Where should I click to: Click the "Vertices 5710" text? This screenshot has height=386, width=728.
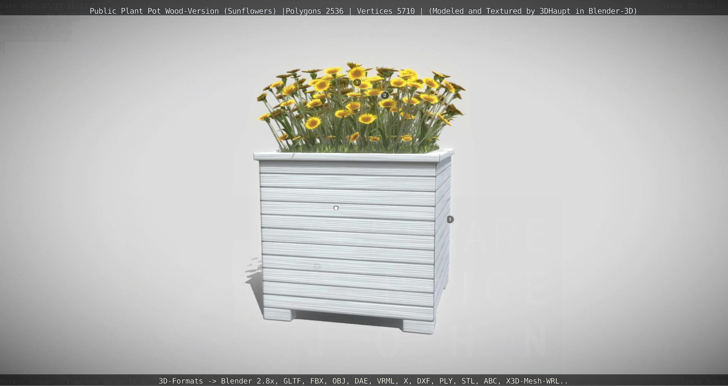click(x=386, y=11)
